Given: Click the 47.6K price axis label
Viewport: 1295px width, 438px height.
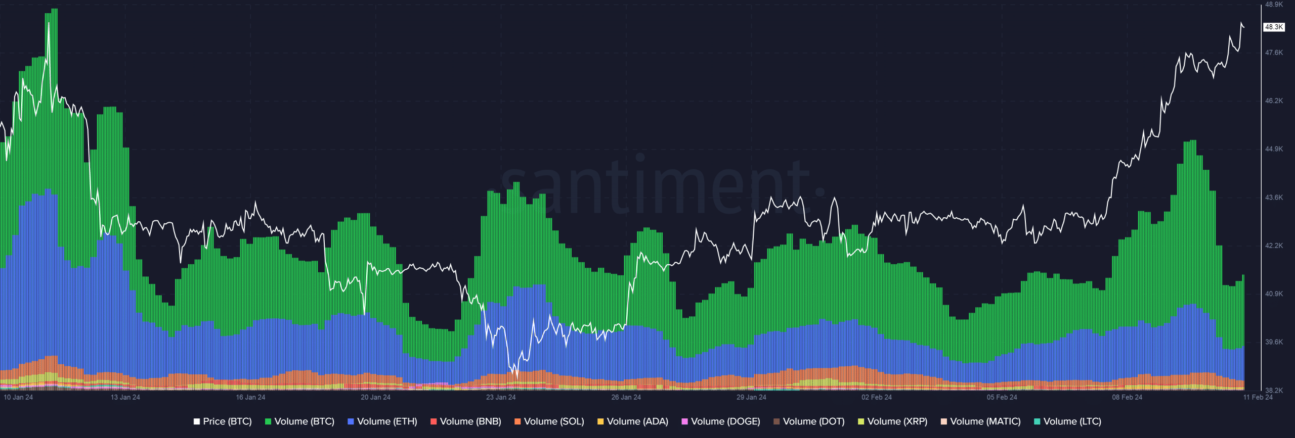Looking at the screenshot, I should 1274,53.
